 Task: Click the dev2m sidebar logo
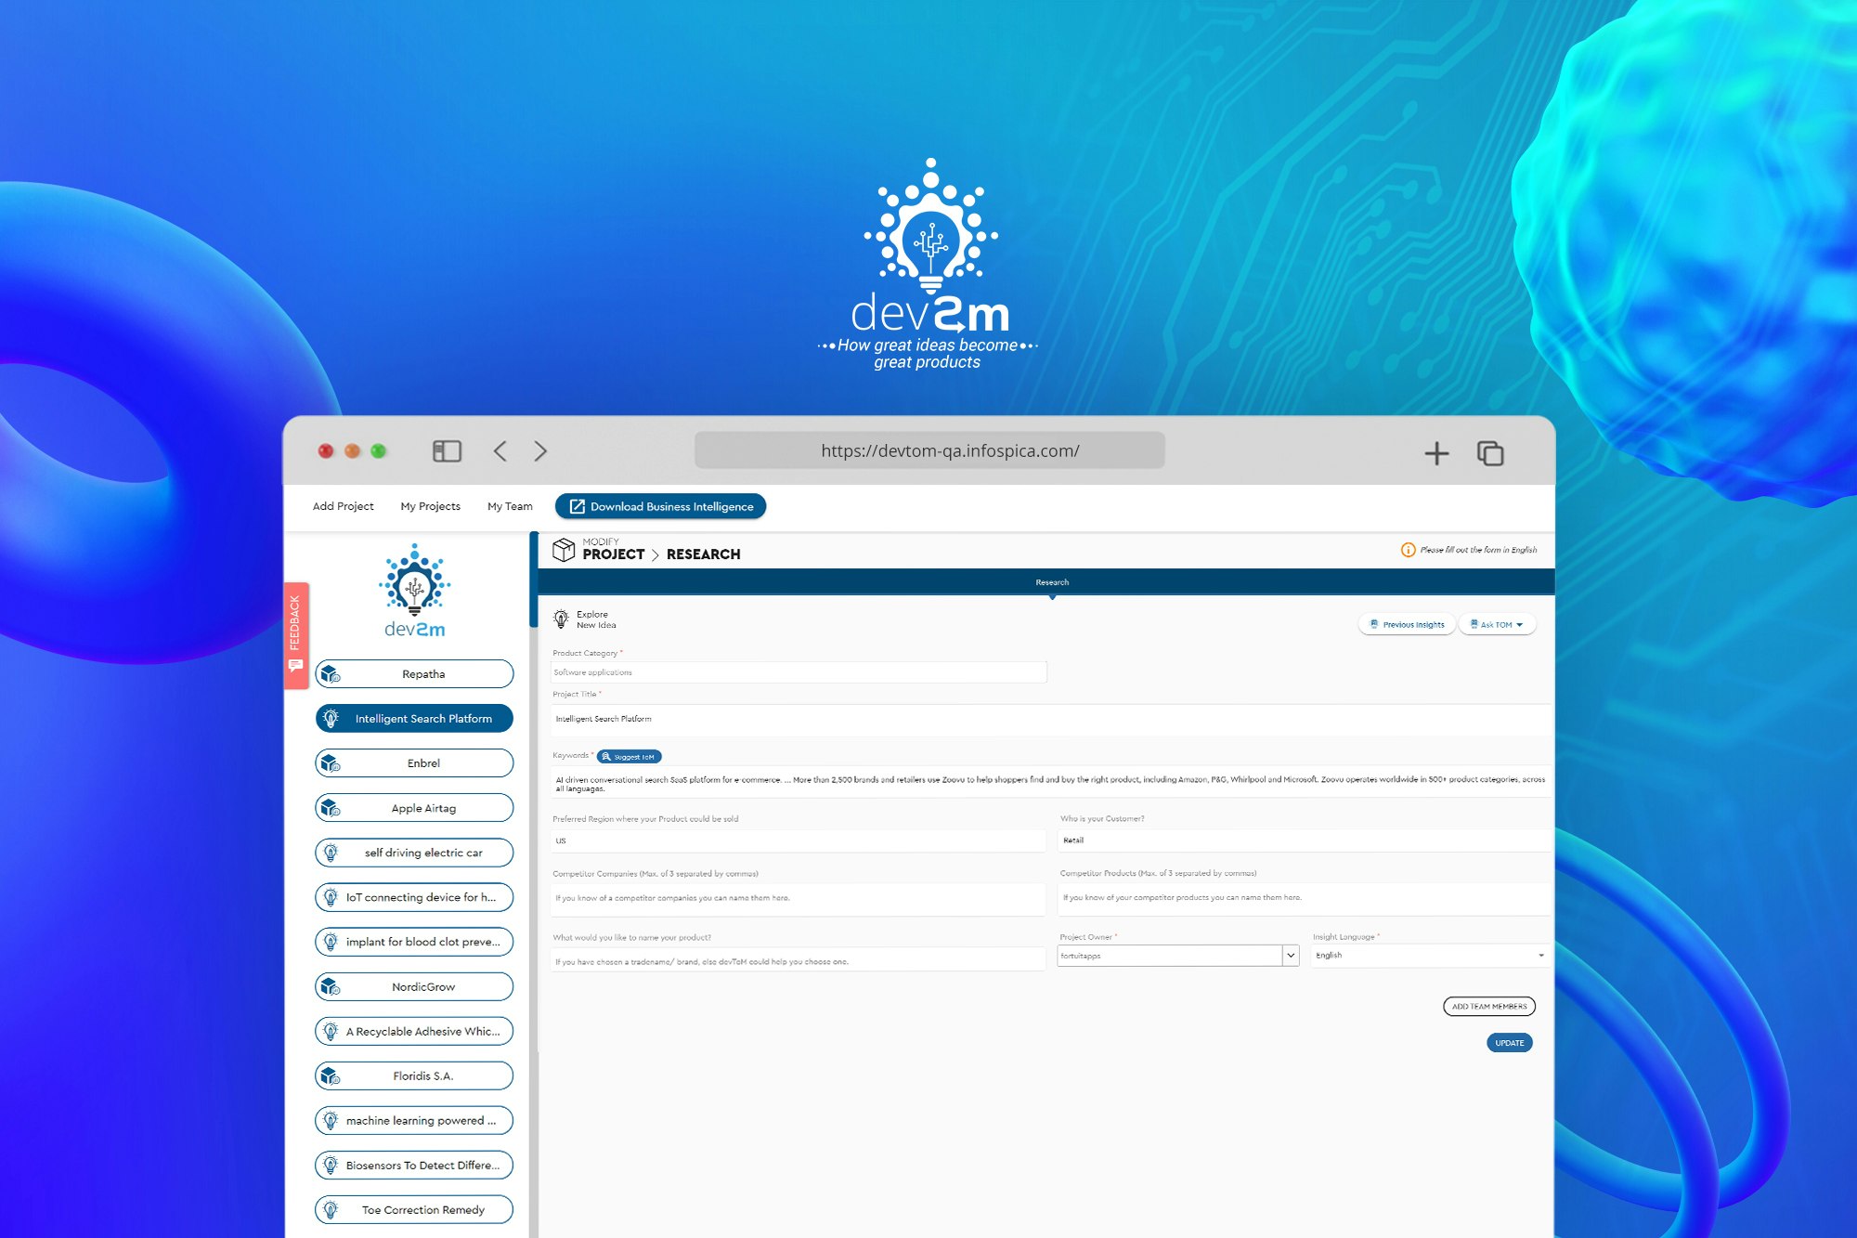(414, 591)
